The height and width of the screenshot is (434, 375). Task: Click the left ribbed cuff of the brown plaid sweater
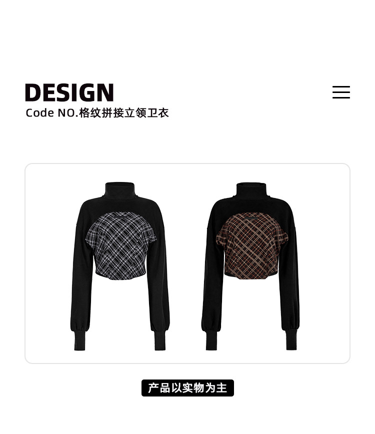click(x=211, y=340)
